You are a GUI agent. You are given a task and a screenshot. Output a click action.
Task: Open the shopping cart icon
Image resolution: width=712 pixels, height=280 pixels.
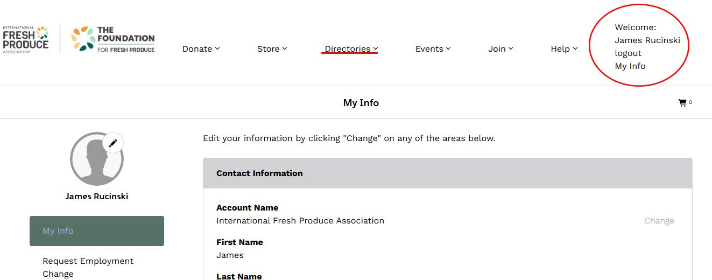[x=682, y=102]
